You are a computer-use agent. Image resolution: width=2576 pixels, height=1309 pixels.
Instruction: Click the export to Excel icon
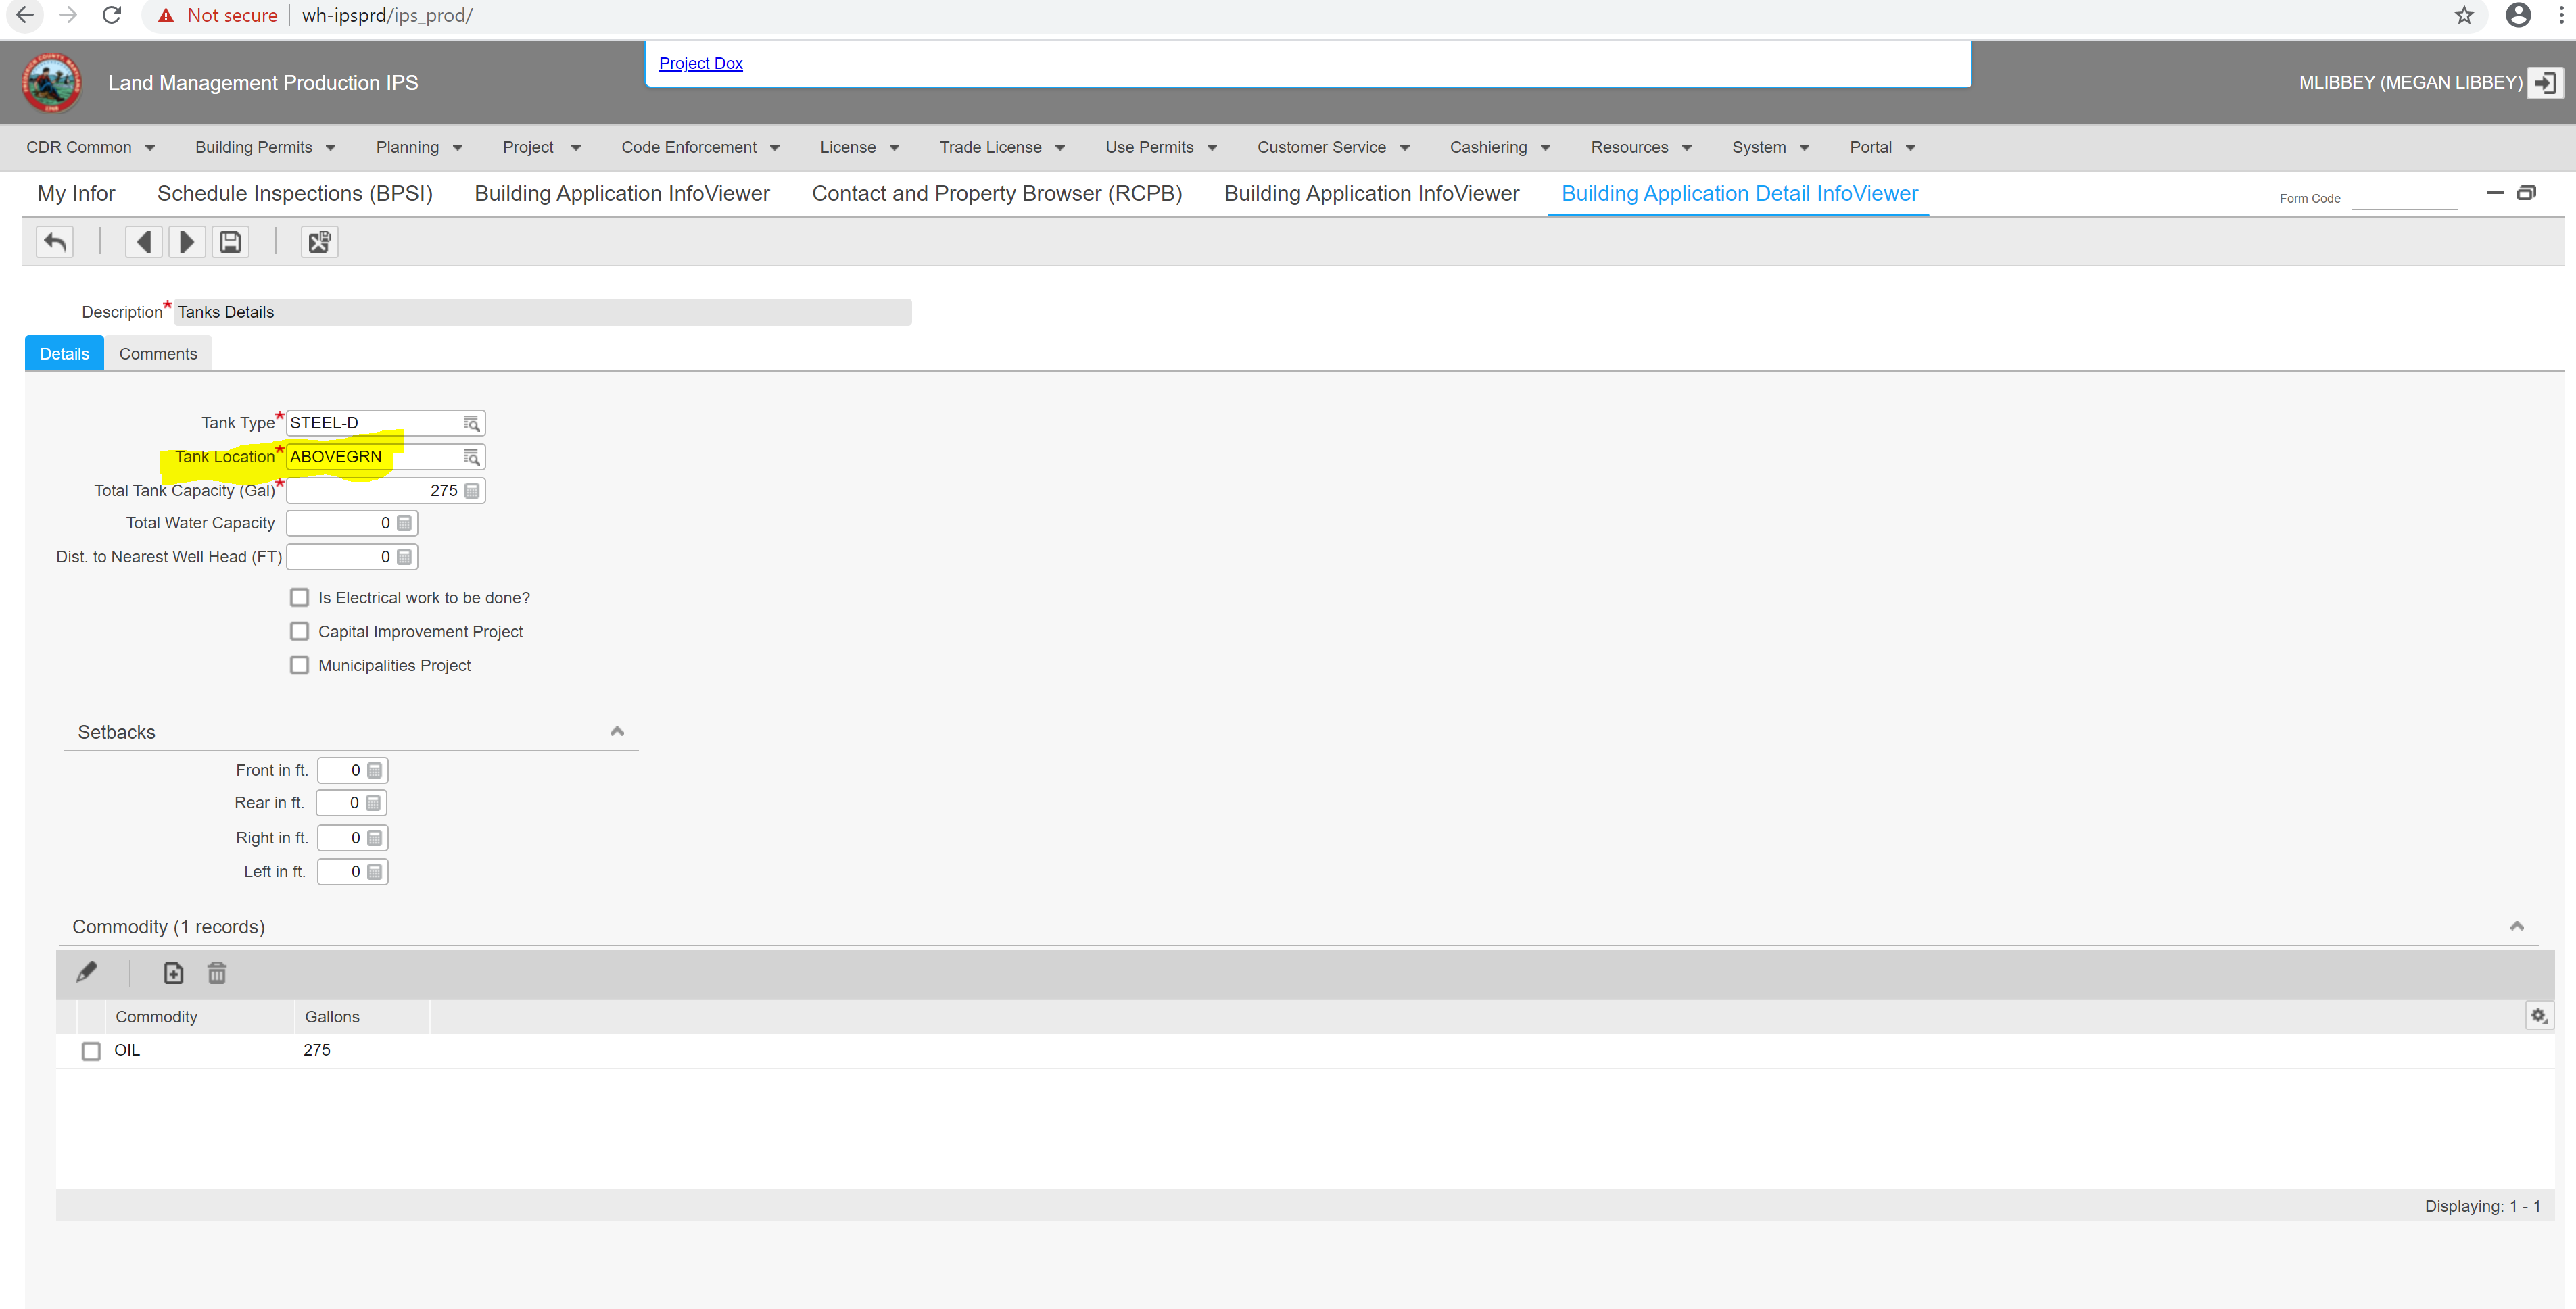coord(319,242)
